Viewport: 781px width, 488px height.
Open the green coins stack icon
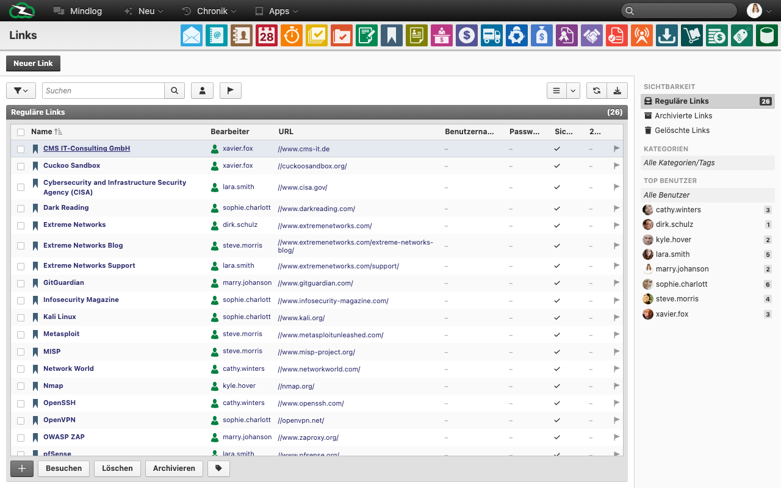tap(717, 35)
